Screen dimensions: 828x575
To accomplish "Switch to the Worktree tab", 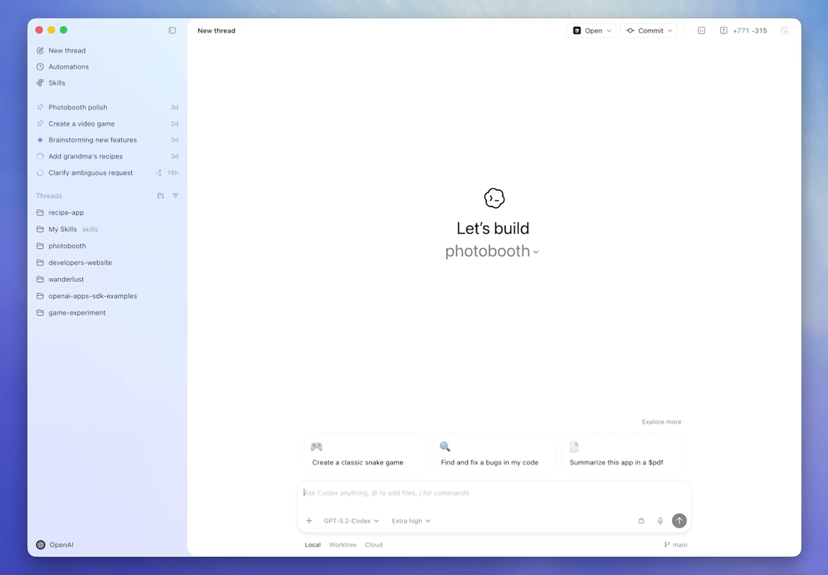I will coord(343,545).
